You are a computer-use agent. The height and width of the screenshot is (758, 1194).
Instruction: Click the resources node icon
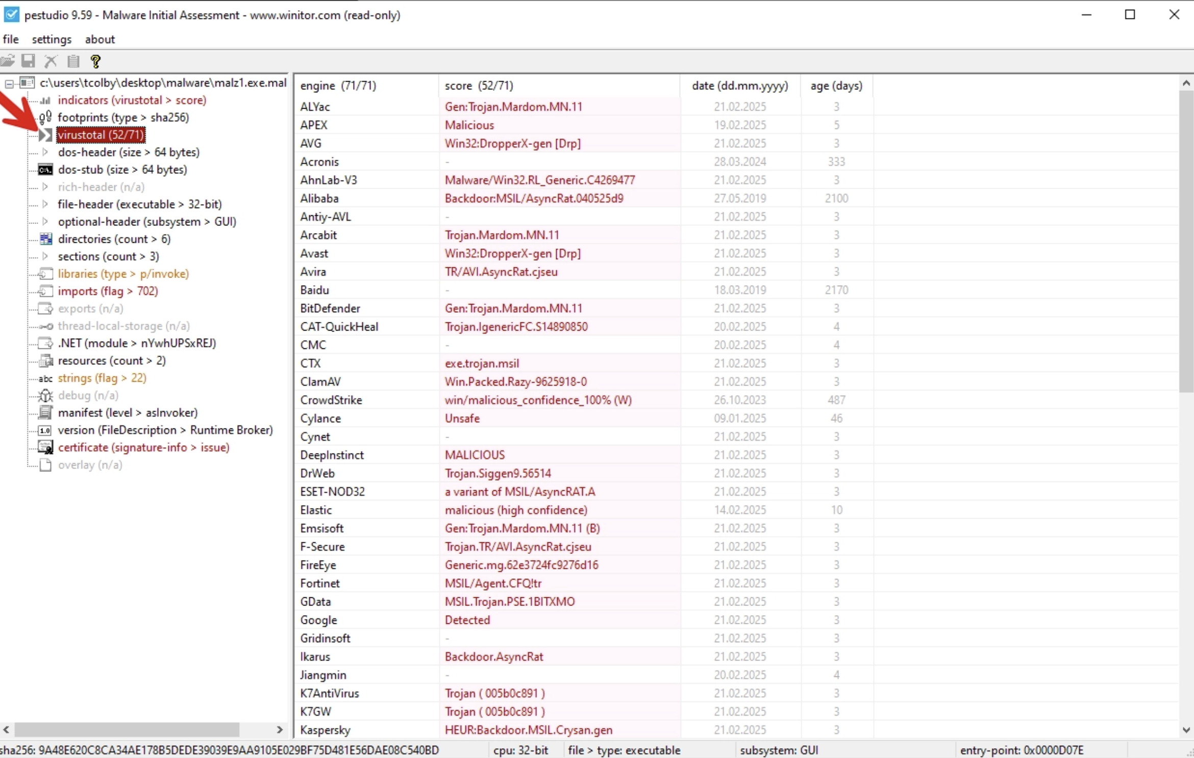pyautogui.click(x=45, y=361)
